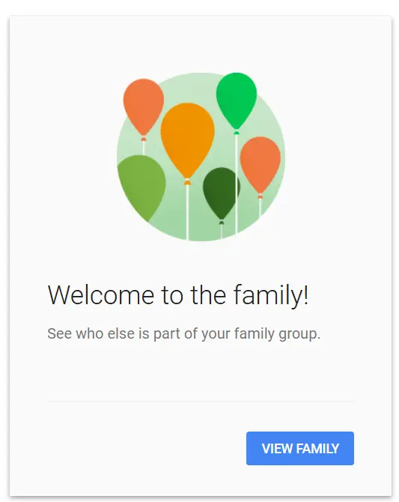
Task: Click the thin horizontal divider line
Action: tap(201, 401)
